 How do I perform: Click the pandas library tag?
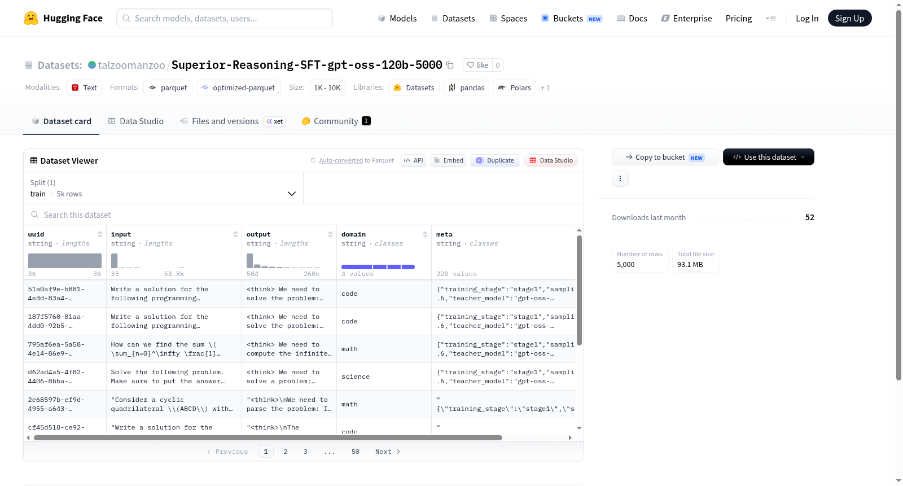coord(466,87)
